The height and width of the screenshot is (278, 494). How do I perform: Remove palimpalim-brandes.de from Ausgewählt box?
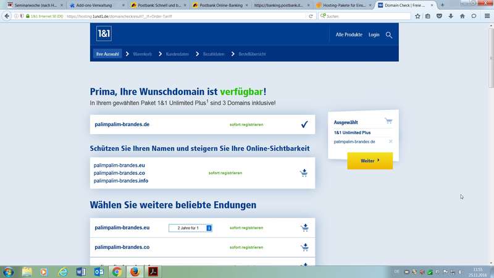[390, 141]
